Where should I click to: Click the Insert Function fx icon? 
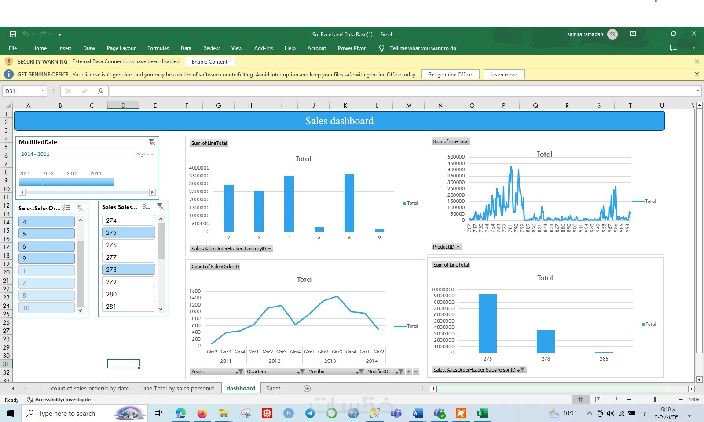tap(100, 91)
